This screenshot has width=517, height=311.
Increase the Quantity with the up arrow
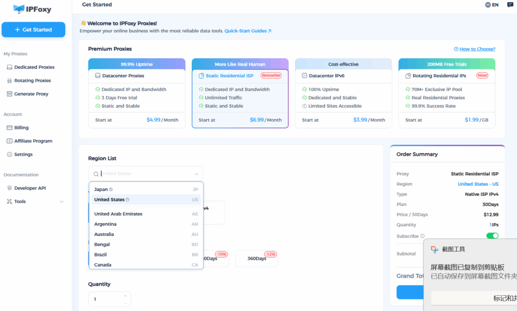[125, 296]
